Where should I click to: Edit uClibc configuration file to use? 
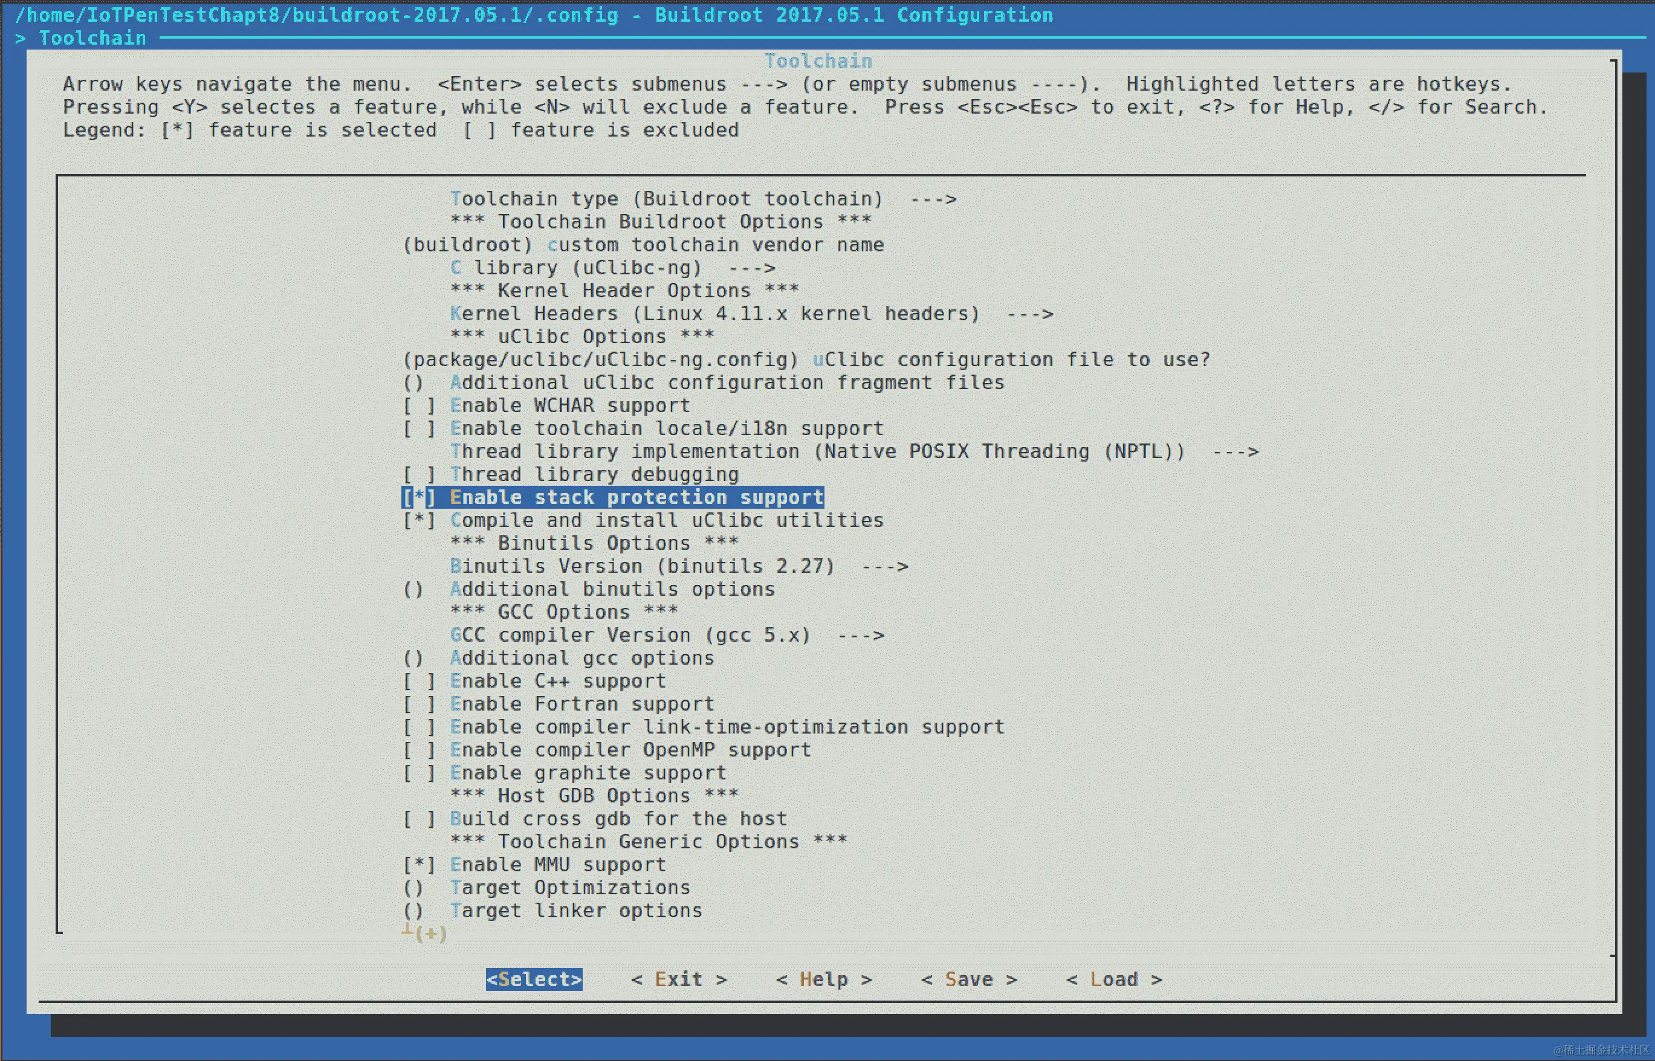pyautogui.click(x=806, y=360)
